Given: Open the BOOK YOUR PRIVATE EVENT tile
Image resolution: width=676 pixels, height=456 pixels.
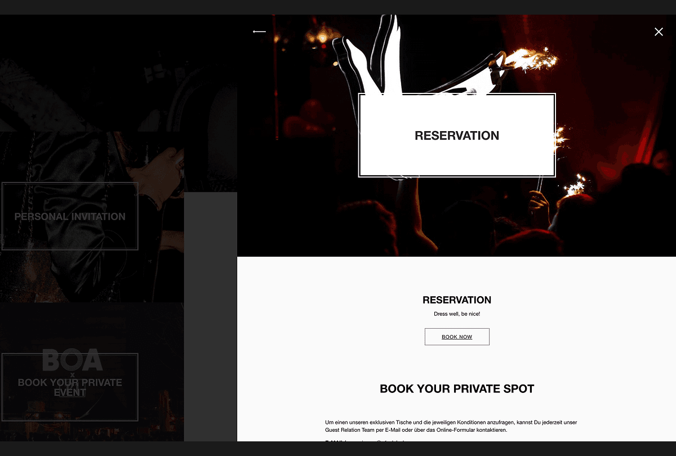Looking at the screenshot, I should click(70, 387).
